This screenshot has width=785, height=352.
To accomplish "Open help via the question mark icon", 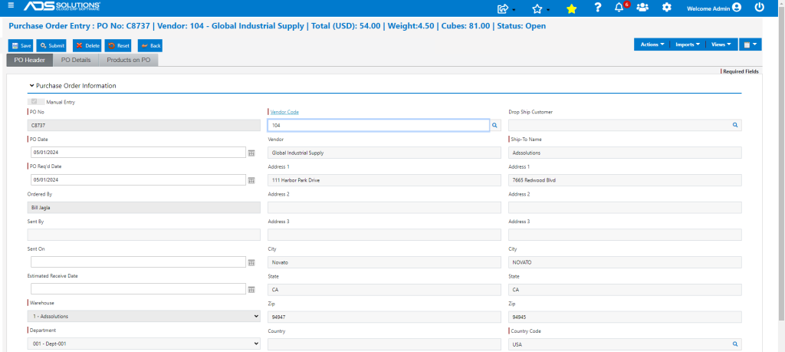I will (x=597, y=8).
